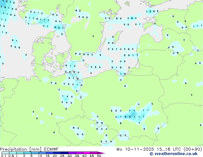Click the 10–15 mm blue legend swatch
This screenshot has height=157, width=203.
(x=43, y=153)
